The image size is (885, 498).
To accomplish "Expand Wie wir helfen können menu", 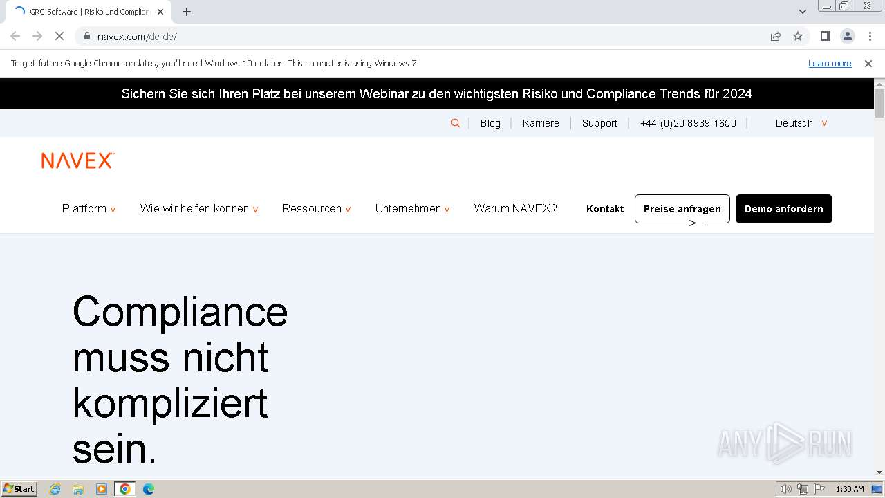I will (199, 209).
